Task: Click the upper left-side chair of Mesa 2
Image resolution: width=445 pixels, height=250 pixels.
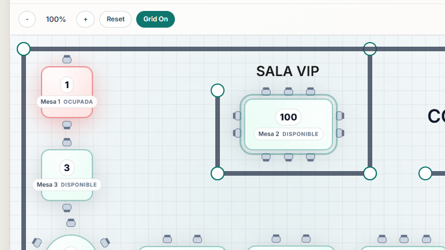Action: (237, 116)
